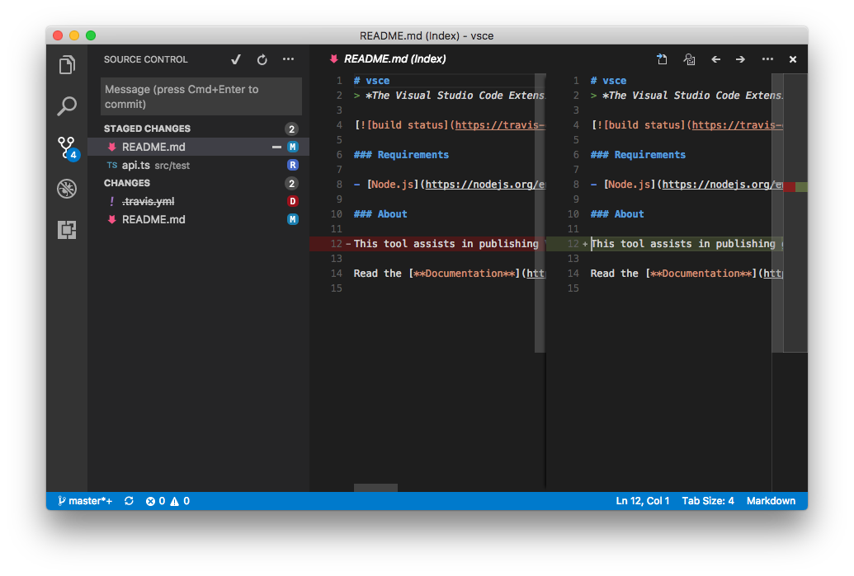Focus the commit message input field

pos(201,96)
